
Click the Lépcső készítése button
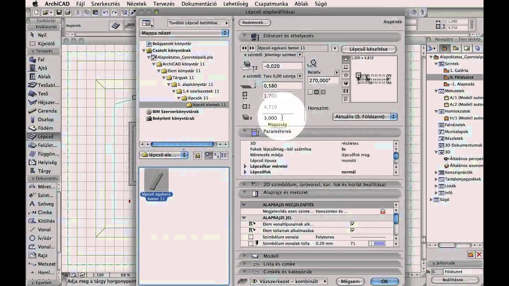[368, 49]
